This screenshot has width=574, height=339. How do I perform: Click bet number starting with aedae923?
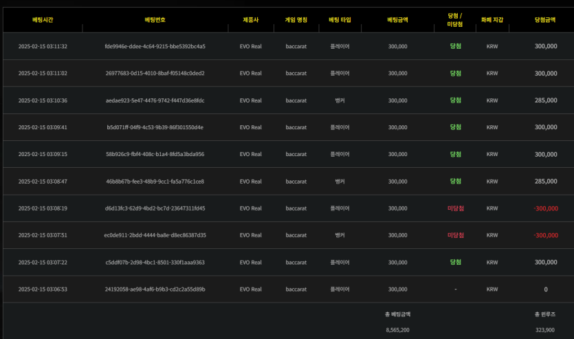pos(155,100)
